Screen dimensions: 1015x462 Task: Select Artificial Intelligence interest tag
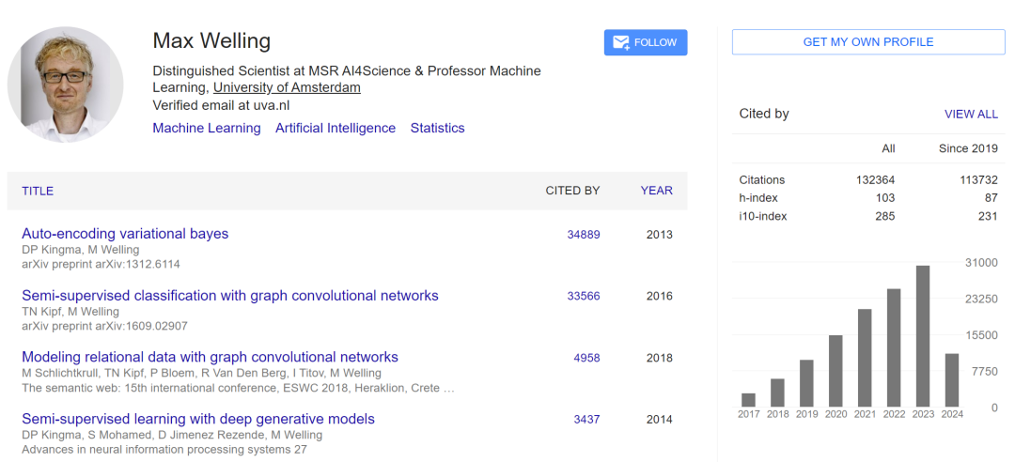click(x=336, y=129)
